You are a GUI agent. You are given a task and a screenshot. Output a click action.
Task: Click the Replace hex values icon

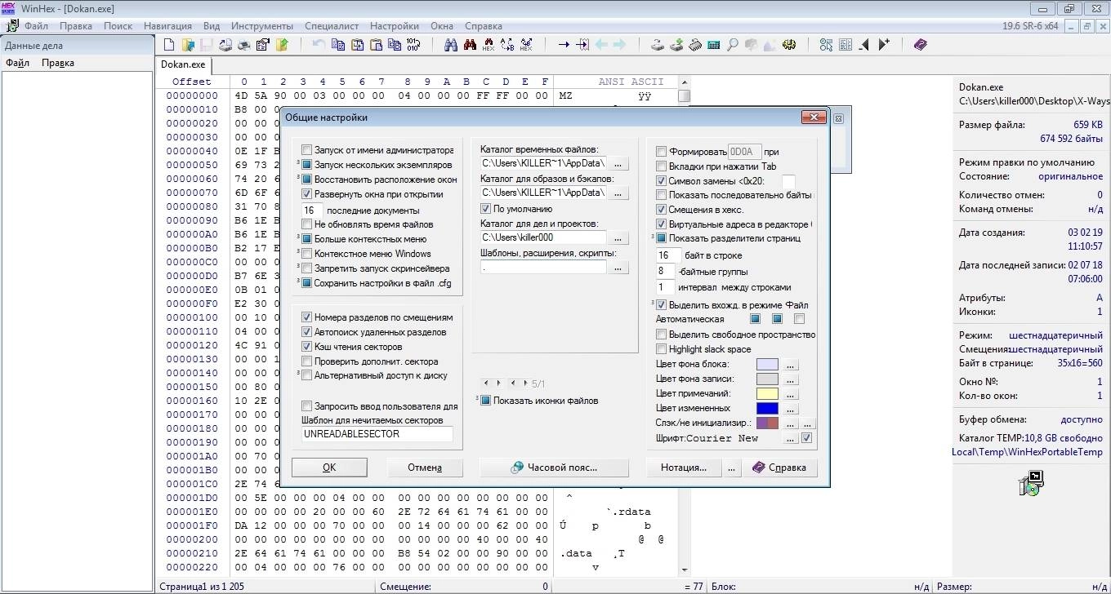coord(526,45)
